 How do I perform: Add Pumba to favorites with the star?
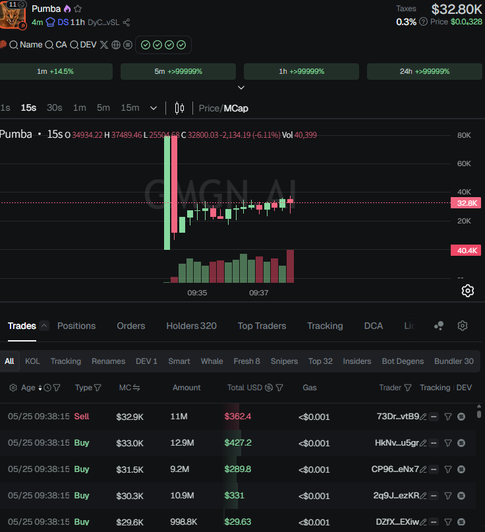[78, 9]
